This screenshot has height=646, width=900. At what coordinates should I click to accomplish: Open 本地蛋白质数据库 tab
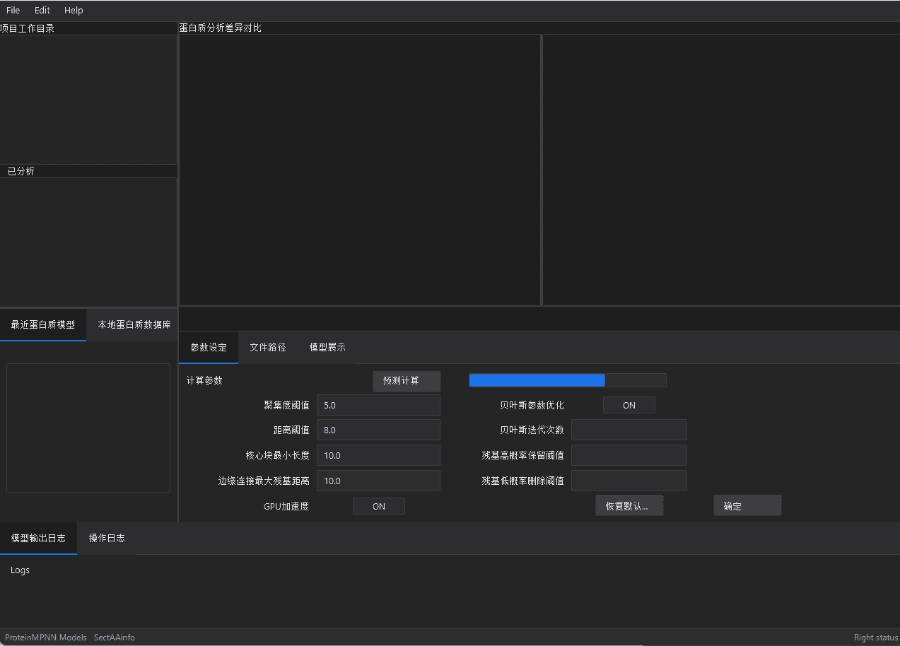[x=134, y=325]
